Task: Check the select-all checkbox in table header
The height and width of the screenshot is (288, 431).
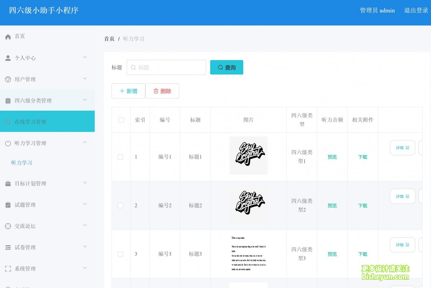Action: click(x=121, y=120)
